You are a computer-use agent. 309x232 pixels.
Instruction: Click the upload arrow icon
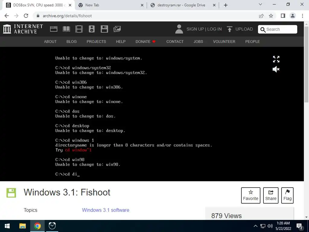point(229,29)
